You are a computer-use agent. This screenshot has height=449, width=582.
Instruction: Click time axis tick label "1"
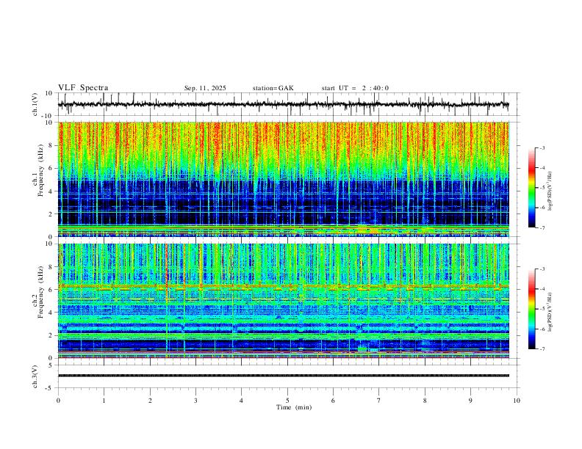click(x=104, y=401)
